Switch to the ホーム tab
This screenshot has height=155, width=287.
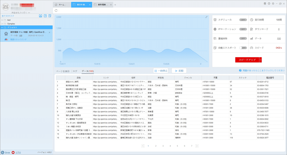click(62, 5)
